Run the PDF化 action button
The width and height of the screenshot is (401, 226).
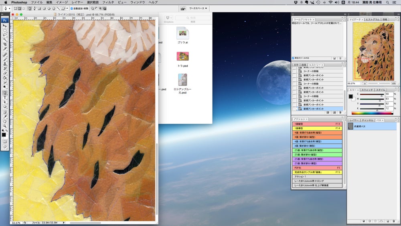pyautogui.click(x=317, y=168)
